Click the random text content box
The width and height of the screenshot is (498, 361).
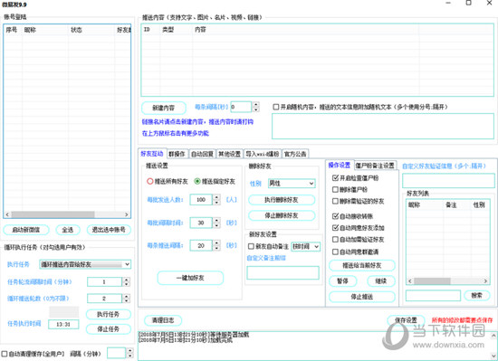[383, 127]
